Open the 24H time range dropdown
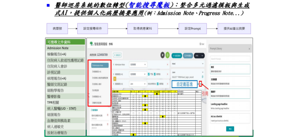 tap(138, 84)
